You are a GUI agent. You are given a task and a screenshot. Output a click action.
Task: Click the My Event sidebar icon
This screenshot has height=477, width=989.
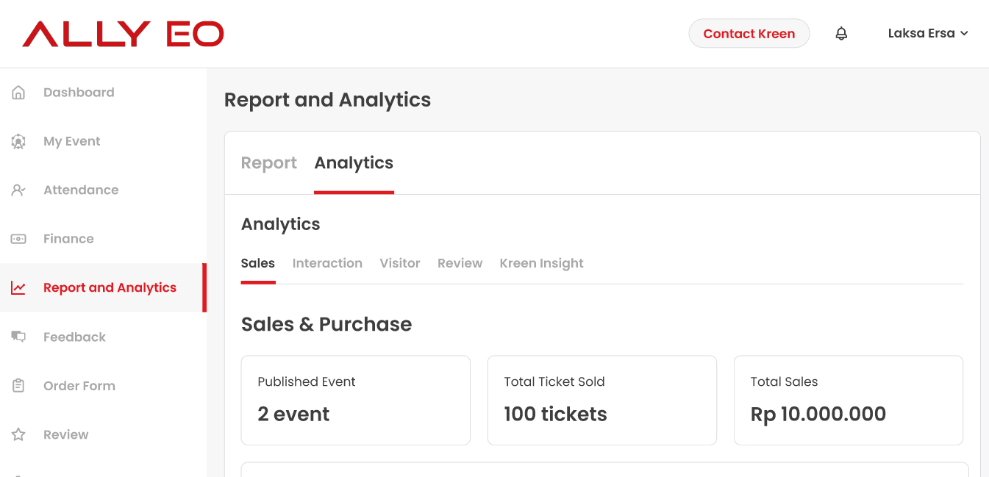pos(18,142)
